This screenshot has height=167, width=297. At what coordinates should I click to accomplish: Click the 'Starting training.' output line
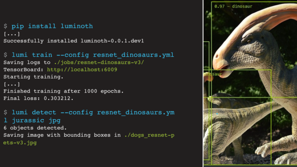(x=33, y=77)
